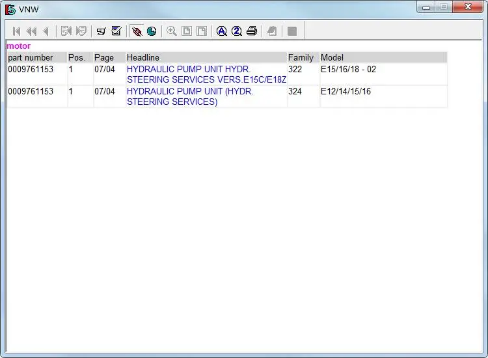Toggle the crossed-out link icon
The image size is (488, 358).
(x=137, y=31)
